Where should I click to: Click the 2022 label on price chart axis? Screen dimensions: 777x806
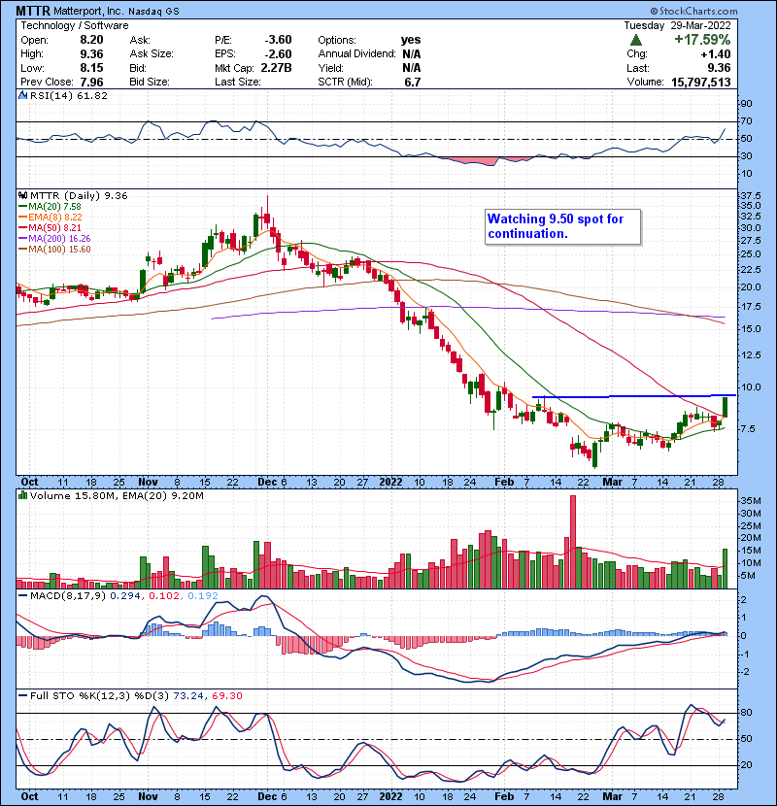click(x=390, y=483)
